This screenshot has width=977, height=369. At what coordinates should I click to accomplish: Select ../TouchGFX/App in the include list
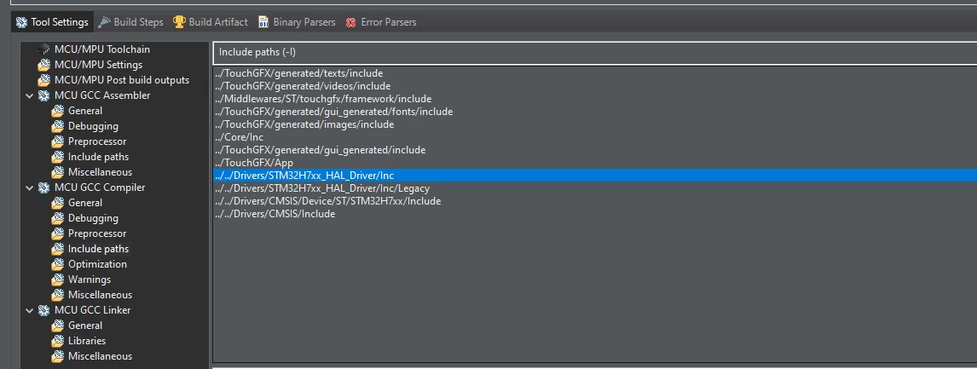click(x=253, y=163)
